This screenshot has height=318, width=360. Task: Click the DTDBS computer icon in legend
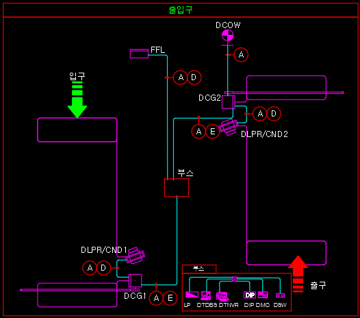[206, 295]
